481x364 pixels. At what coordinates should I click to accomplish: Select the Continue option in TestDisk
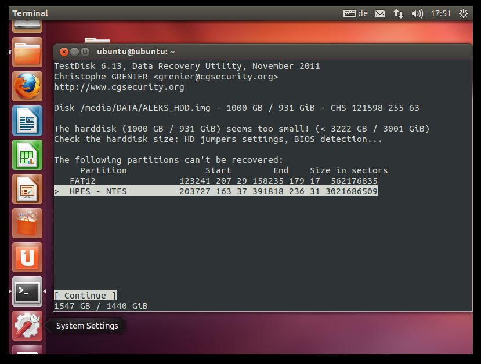click(85, 296)
